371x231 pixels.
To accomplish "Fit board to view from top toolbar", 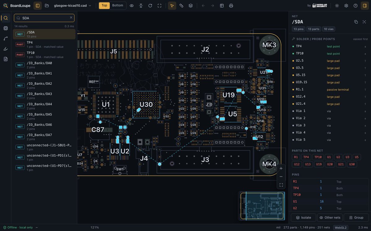I will [x=160, y=6].
